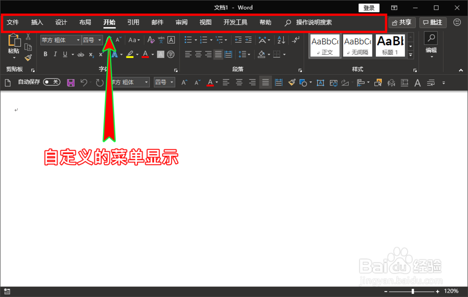Toggle bullet list formatting
The width and height of the screenshot is (468, 297).
click(189, 40)
